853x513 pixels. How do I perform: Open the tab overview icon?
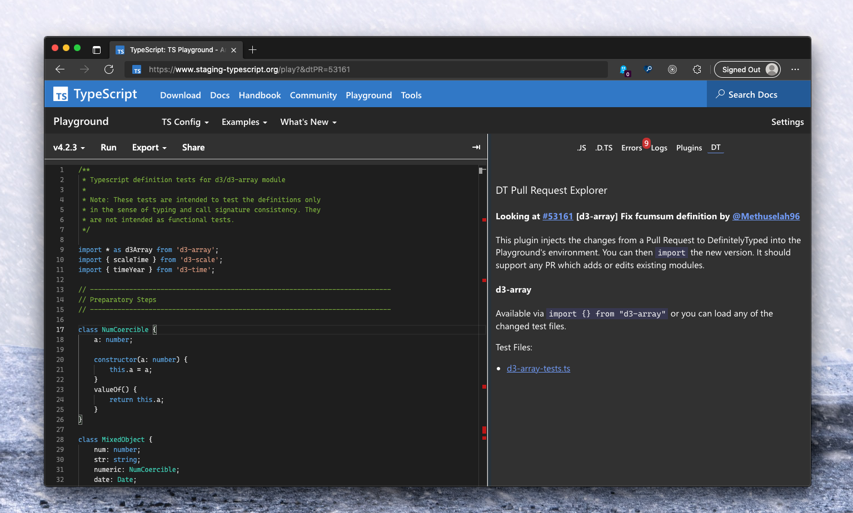(x=97, y=50)
